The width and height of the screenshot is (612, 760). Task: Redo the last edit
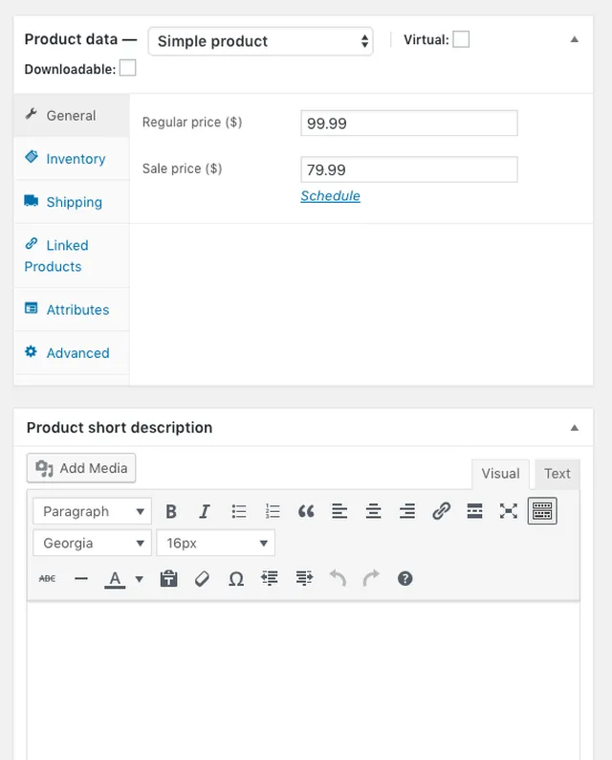click(371, 578)
